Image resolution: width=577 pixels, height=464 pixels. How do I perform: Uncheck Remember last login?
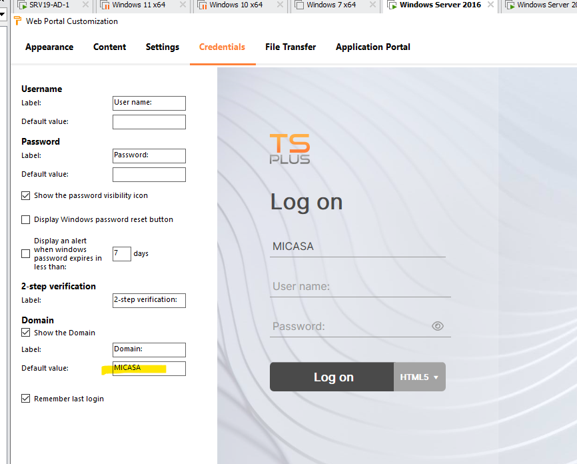[26, 399]
